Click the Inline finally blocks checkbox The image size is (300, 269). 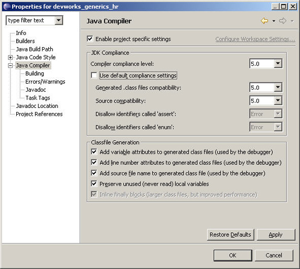pyautogui.click(x=94, y=195)
